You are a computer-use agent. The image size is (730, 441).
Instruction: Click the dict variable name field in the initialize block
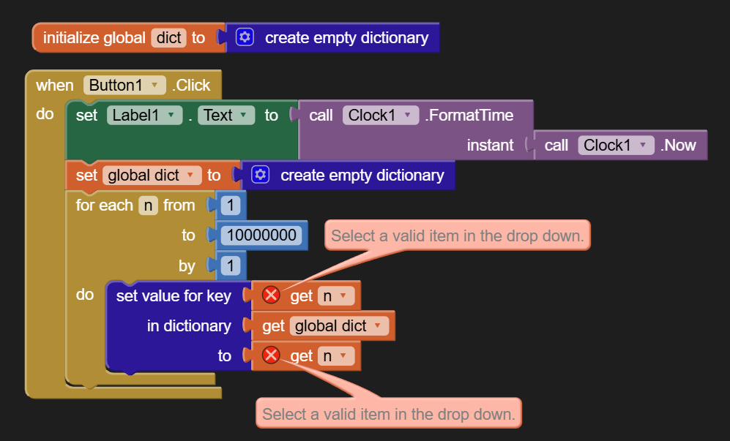(168, 38)
